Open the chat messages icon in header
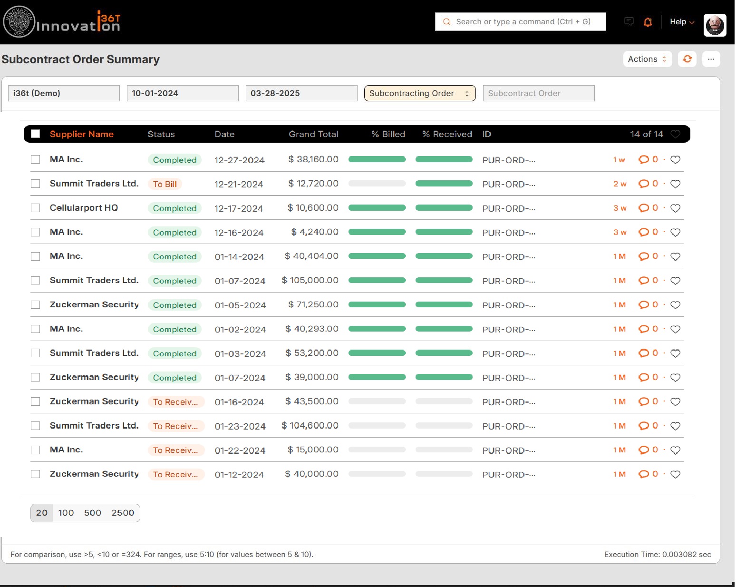The height and width of the screenshot is (587, 736). click(x=629, y=22)
